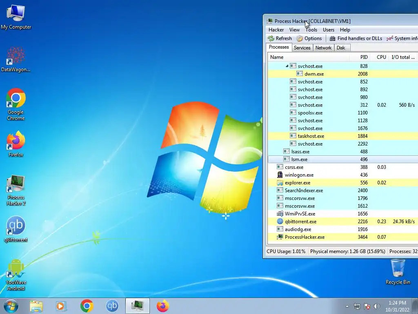The height and width of the screenshot is (314, 418).
Task: Open the Hacker menu
Action: click(276, 29)
